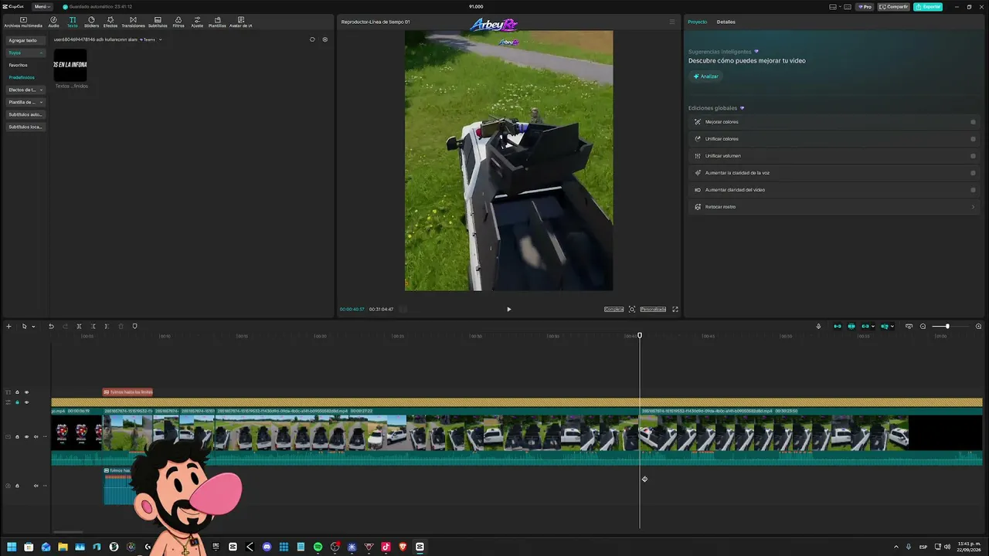Open the Menú dropdown at top left
The height and width of the screenshot is (556, 989).
[x=42, y=6]
